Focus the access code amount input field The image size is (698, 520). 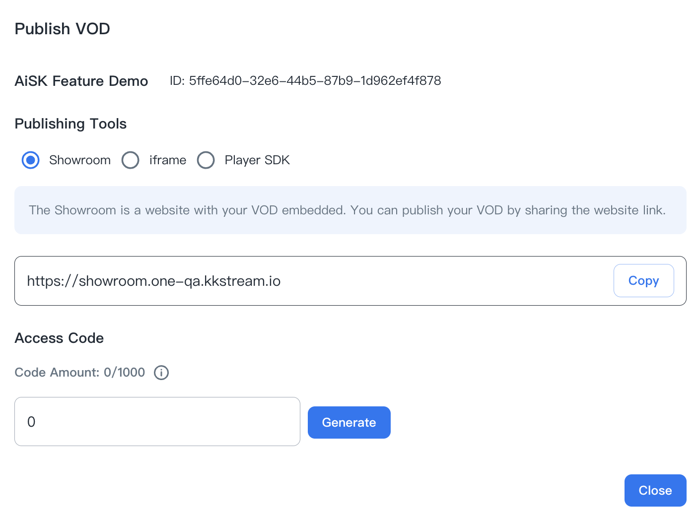[157, 422]
